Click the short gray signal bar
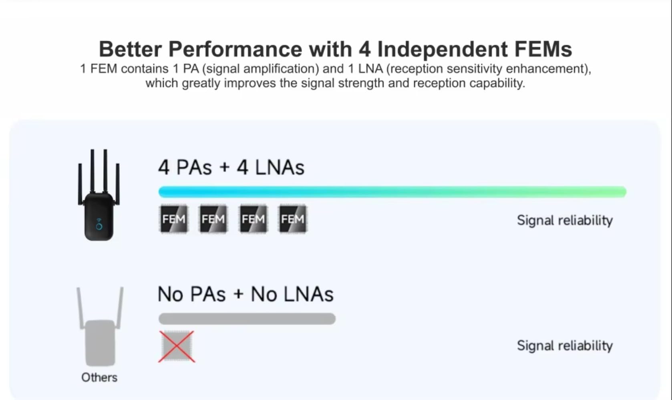 pos(247,319)
